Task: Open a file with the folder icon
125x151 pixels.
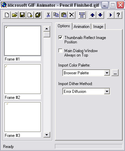Action: click(14, 15)
